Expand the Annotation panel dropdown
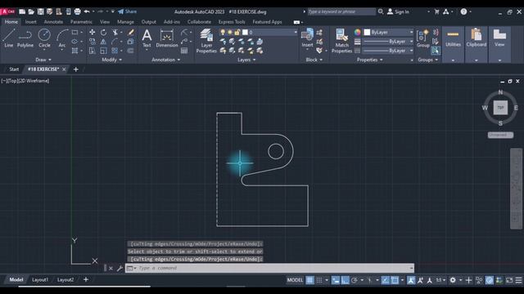 coord(166,60)
